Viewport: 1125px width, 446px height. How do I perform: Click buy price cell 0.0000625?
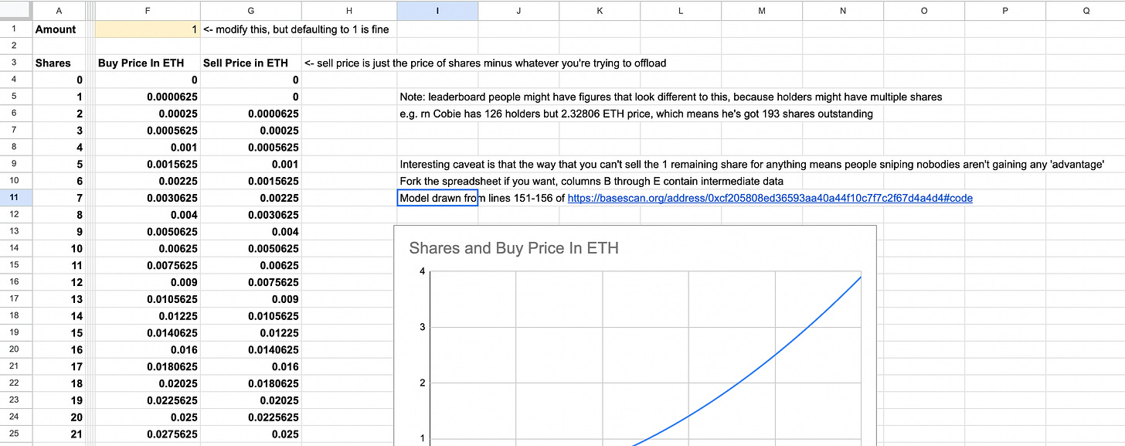[x=148, y=97]
